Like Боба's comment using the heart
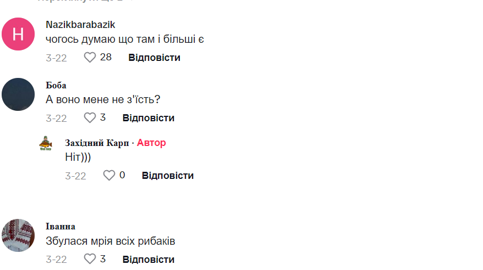Screen dimensions: 483x270 tap(90, 117)
